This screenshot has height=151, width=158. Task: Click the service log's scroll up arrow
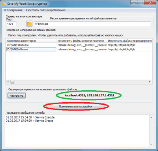[x=151, y=118]
